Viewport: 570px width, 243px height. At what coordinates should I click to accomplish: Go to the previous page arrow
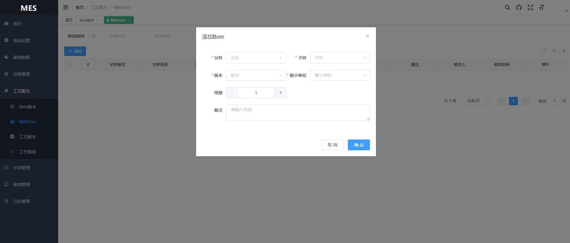coord(501,101)
